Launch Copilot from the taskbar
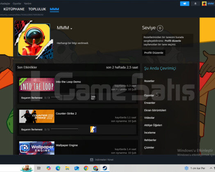 click(49, 168)
